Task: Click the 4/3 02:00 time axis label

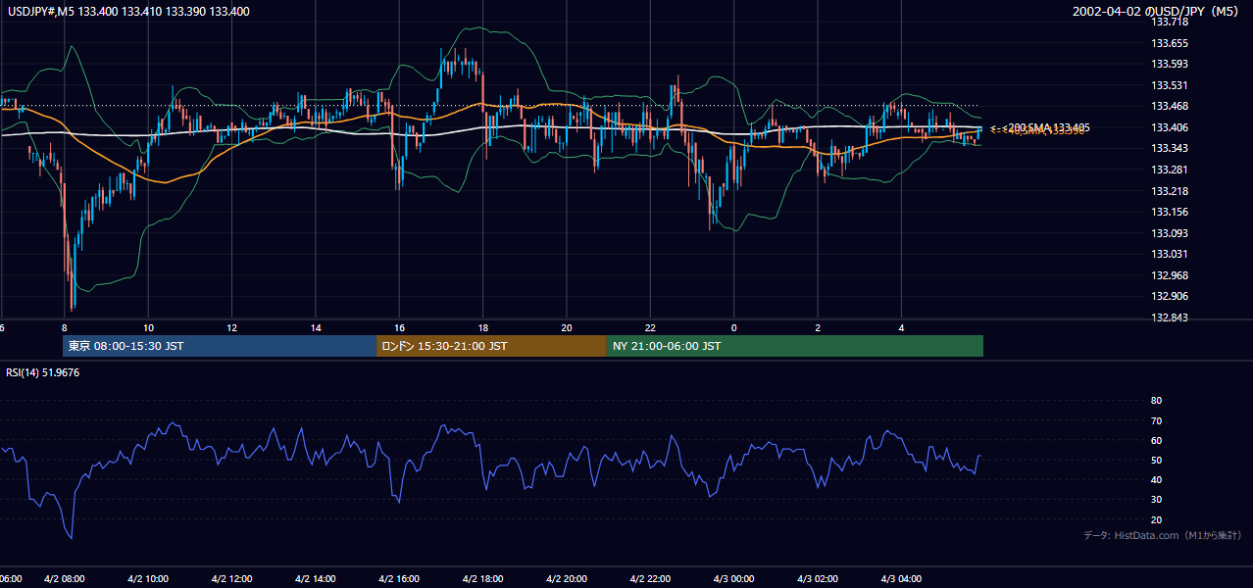Action: (818, 578)
